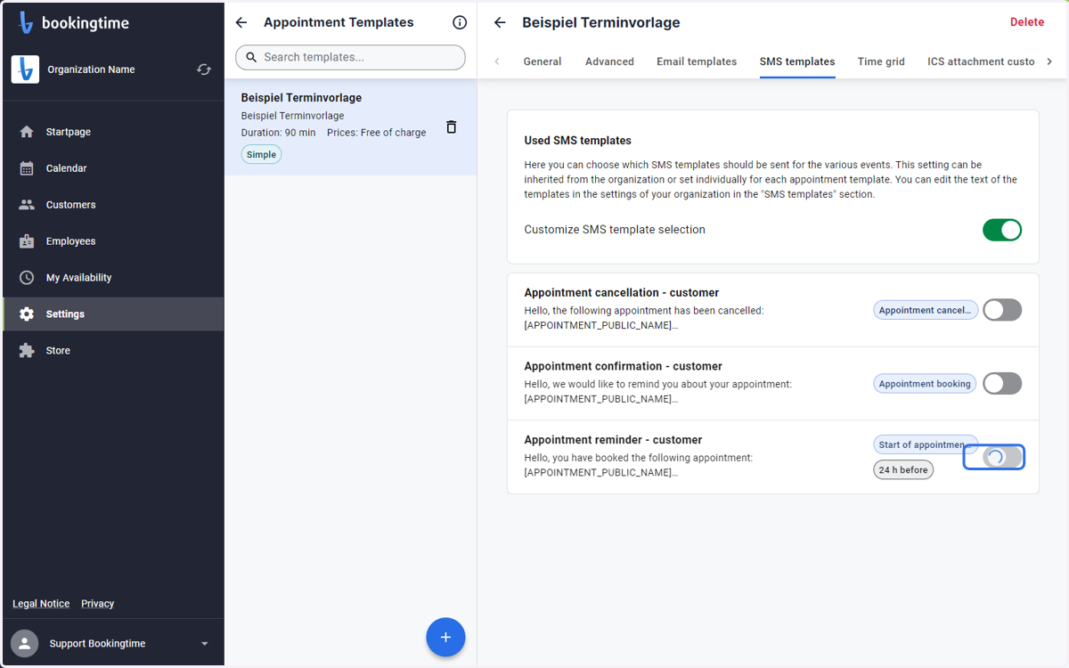This screenshot has height=668, width=1069.
Task: Switch to the General tab
Action: click(x=543, y=61)
